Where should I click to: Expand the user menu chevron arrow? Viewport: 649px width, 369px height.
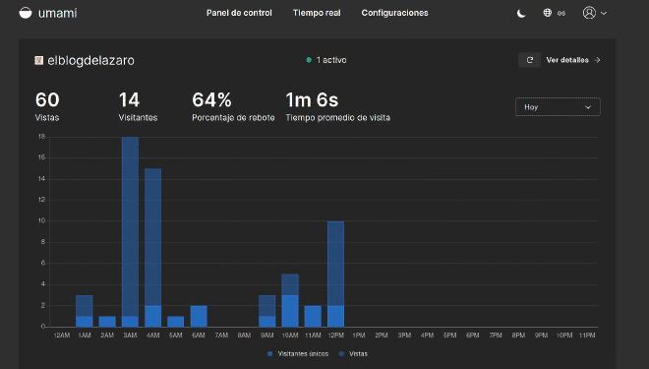coord(604,13)
